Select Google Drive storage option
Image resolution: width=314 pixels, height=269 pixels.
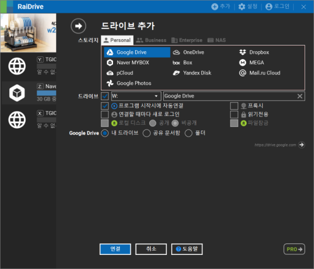pyautogui.click(x=137, y=52)
